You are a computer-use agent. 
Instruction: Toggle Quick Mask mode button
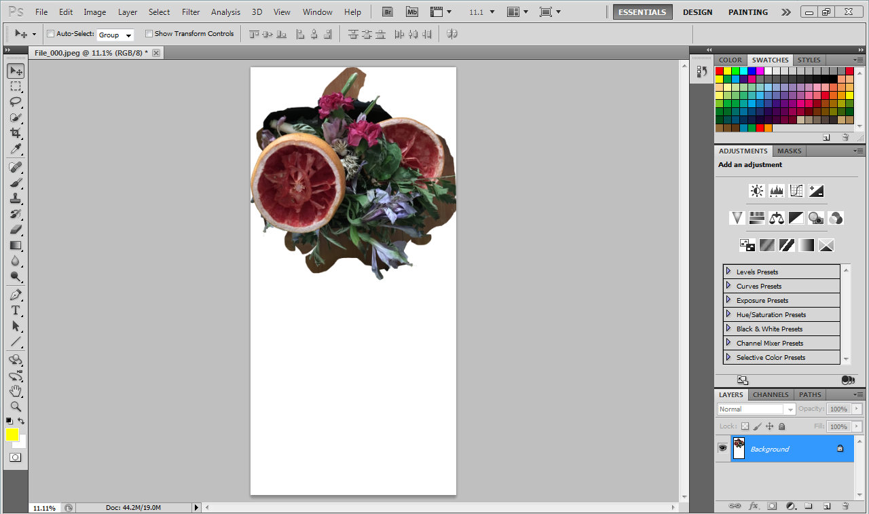pos(16,458)
